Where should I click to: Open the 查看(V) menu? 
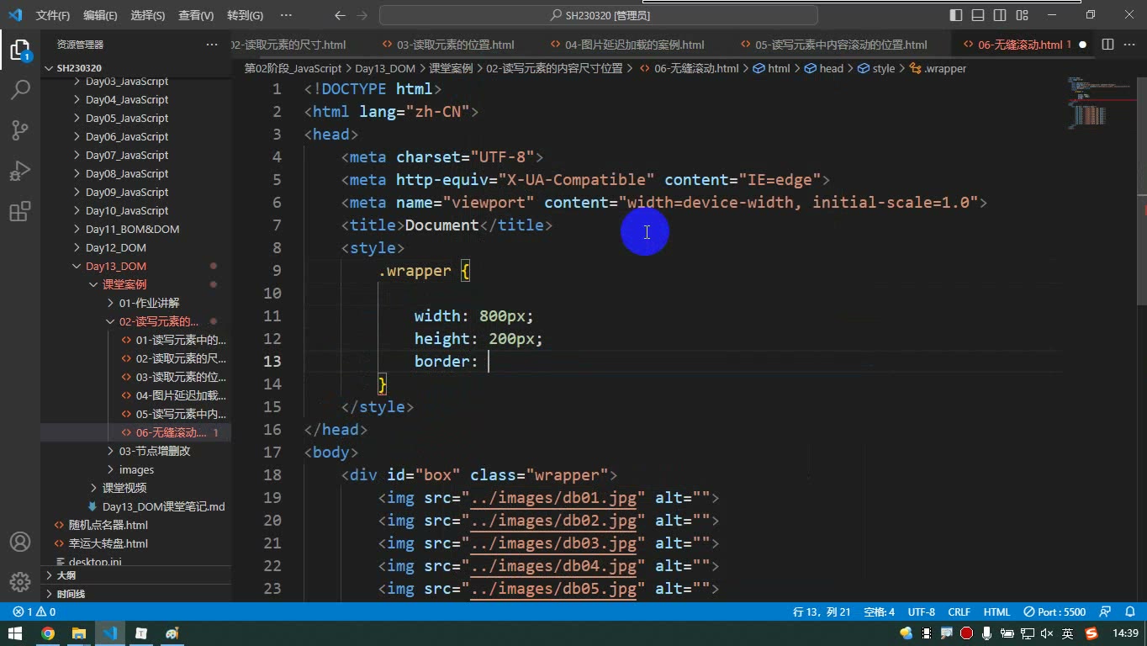pyautogui.click(x=197, y=15)
